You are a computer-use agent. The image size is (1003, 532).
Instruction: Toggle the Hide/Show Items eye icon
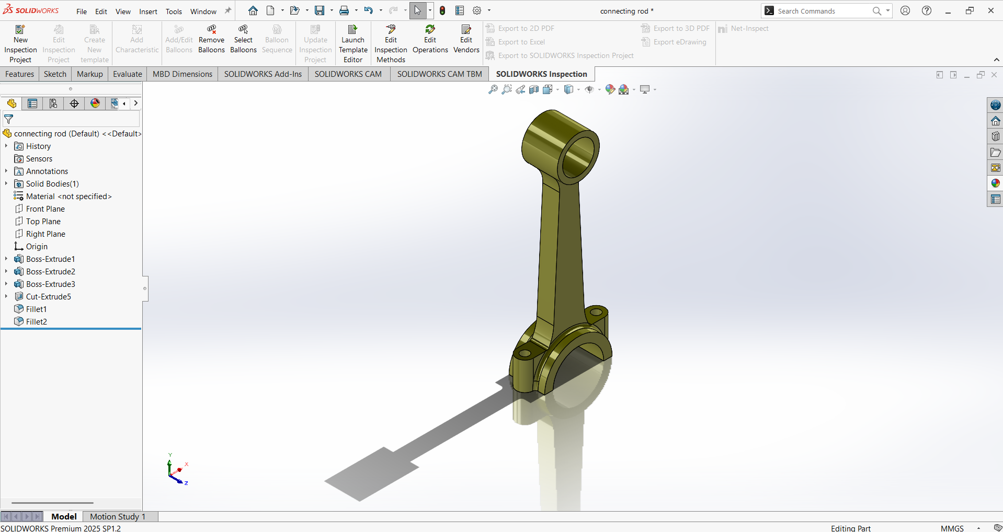[589, 90]
